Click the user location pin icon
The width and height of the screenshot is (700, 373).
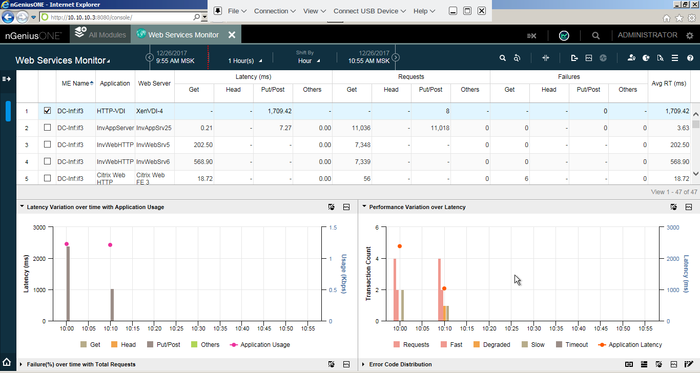coord(632,58)
